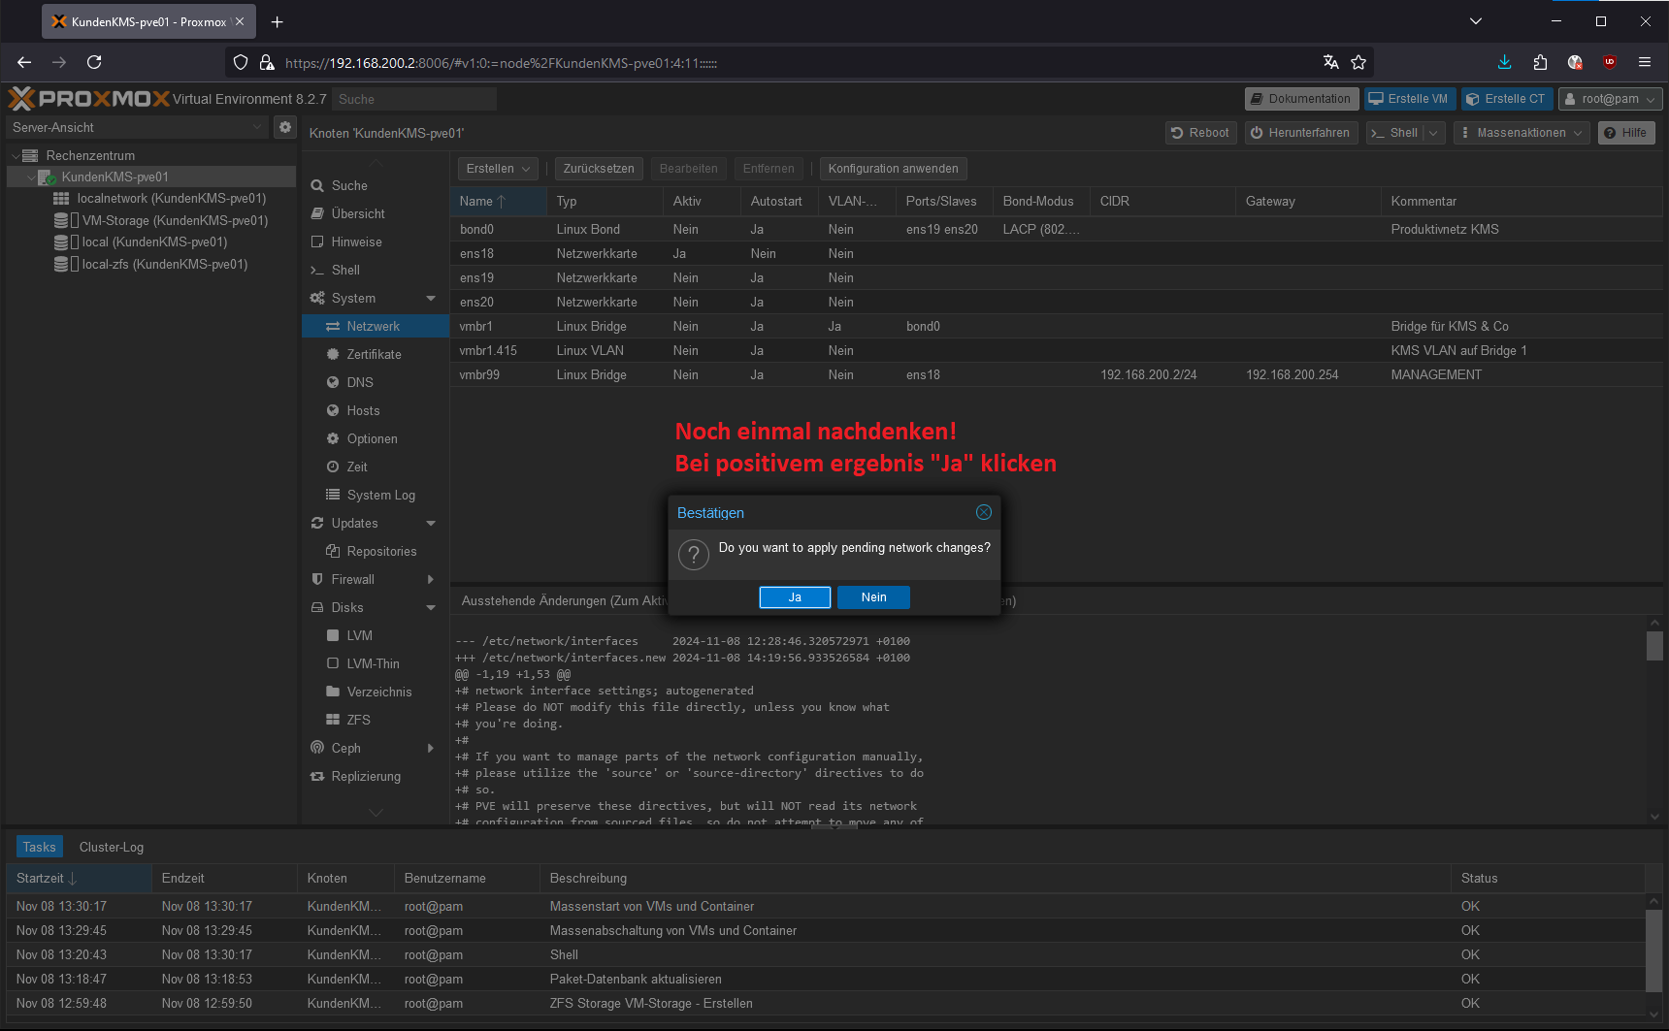Click Nein to cancel network changes
The height and width of the screenshot is (1031, 1669).
coord(873,597)
